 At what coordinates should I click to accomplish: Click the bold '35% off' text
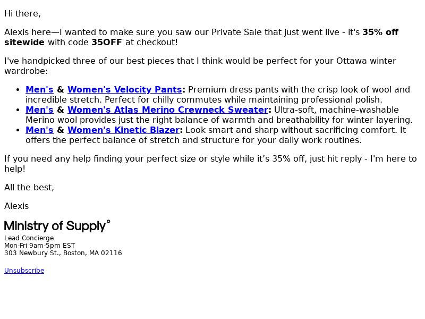380,32
